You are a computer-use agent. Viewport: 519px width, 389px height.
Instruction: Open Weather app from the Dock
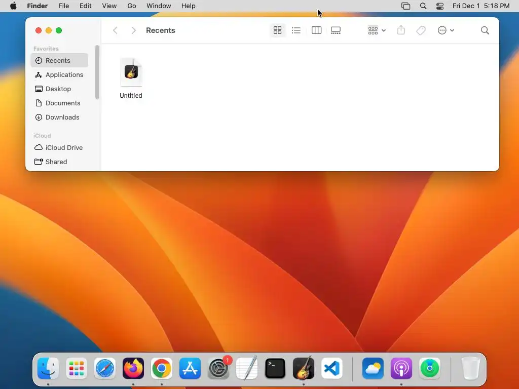point(373,368)
